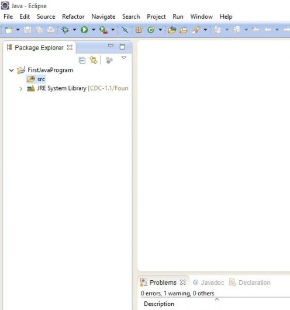Click the Save All toolbar icon

(x=39, y=30)
